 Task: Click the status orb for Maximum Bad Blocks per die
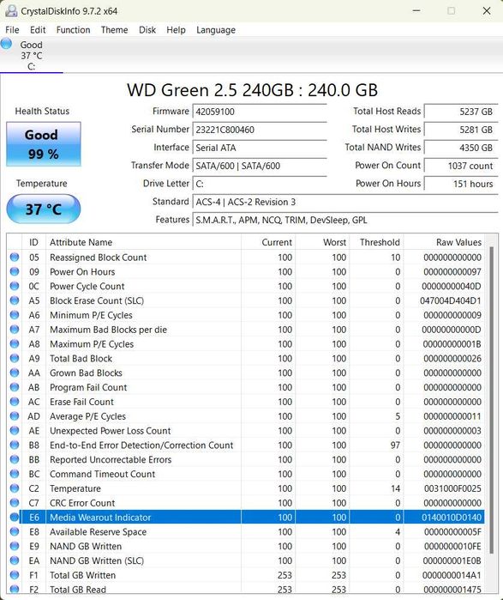tap(15, 330)
